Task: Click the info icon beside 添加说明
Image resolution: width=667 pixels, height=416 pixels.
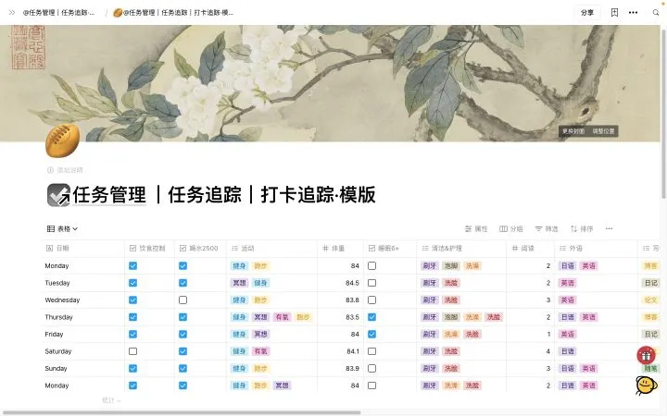Action: (x=50, y=170)
